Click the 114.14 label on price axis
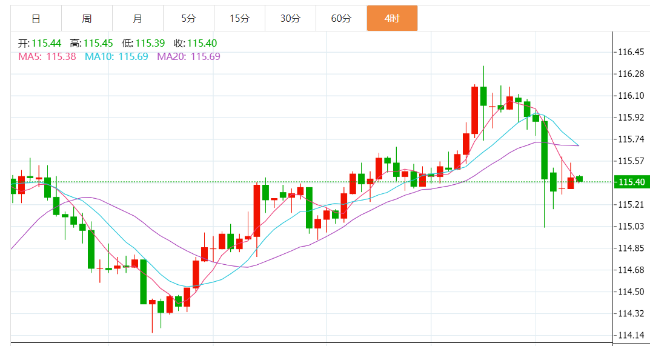Image resolution: width=650 pixels, height=346 pixels. pos(631,335)
